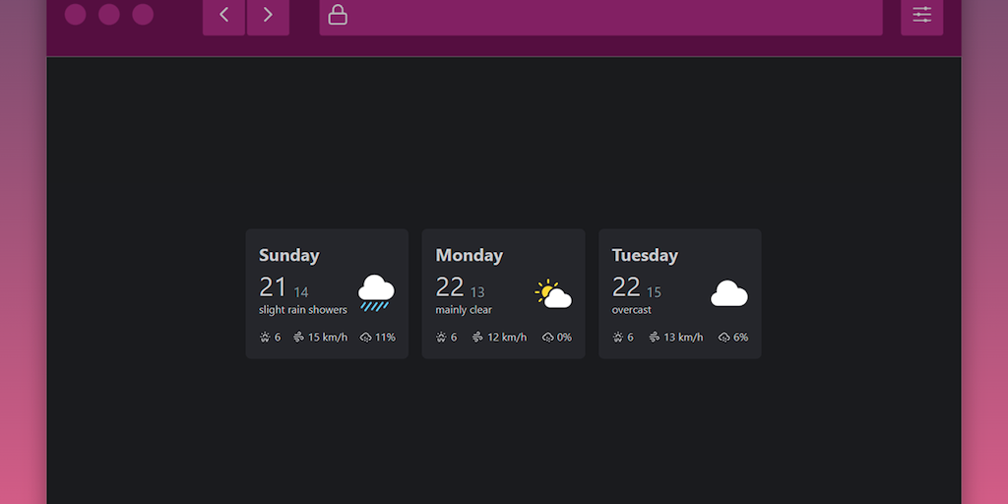Screen dimensions: 1008x504
Task: Click the precipitation icon next to 11%
Action: coord(366,337)
